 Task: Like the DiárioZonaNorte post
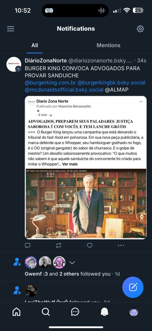(90, 245)
